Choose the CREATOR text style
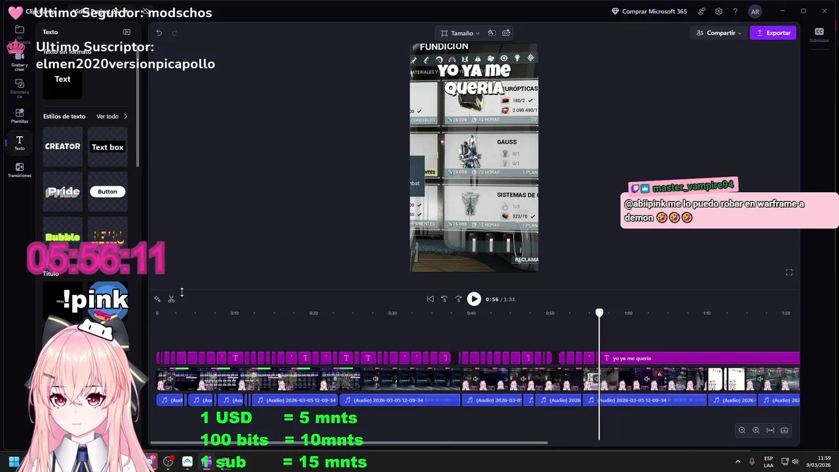This screenshot has height=472, width=839. tap(62, 147)
